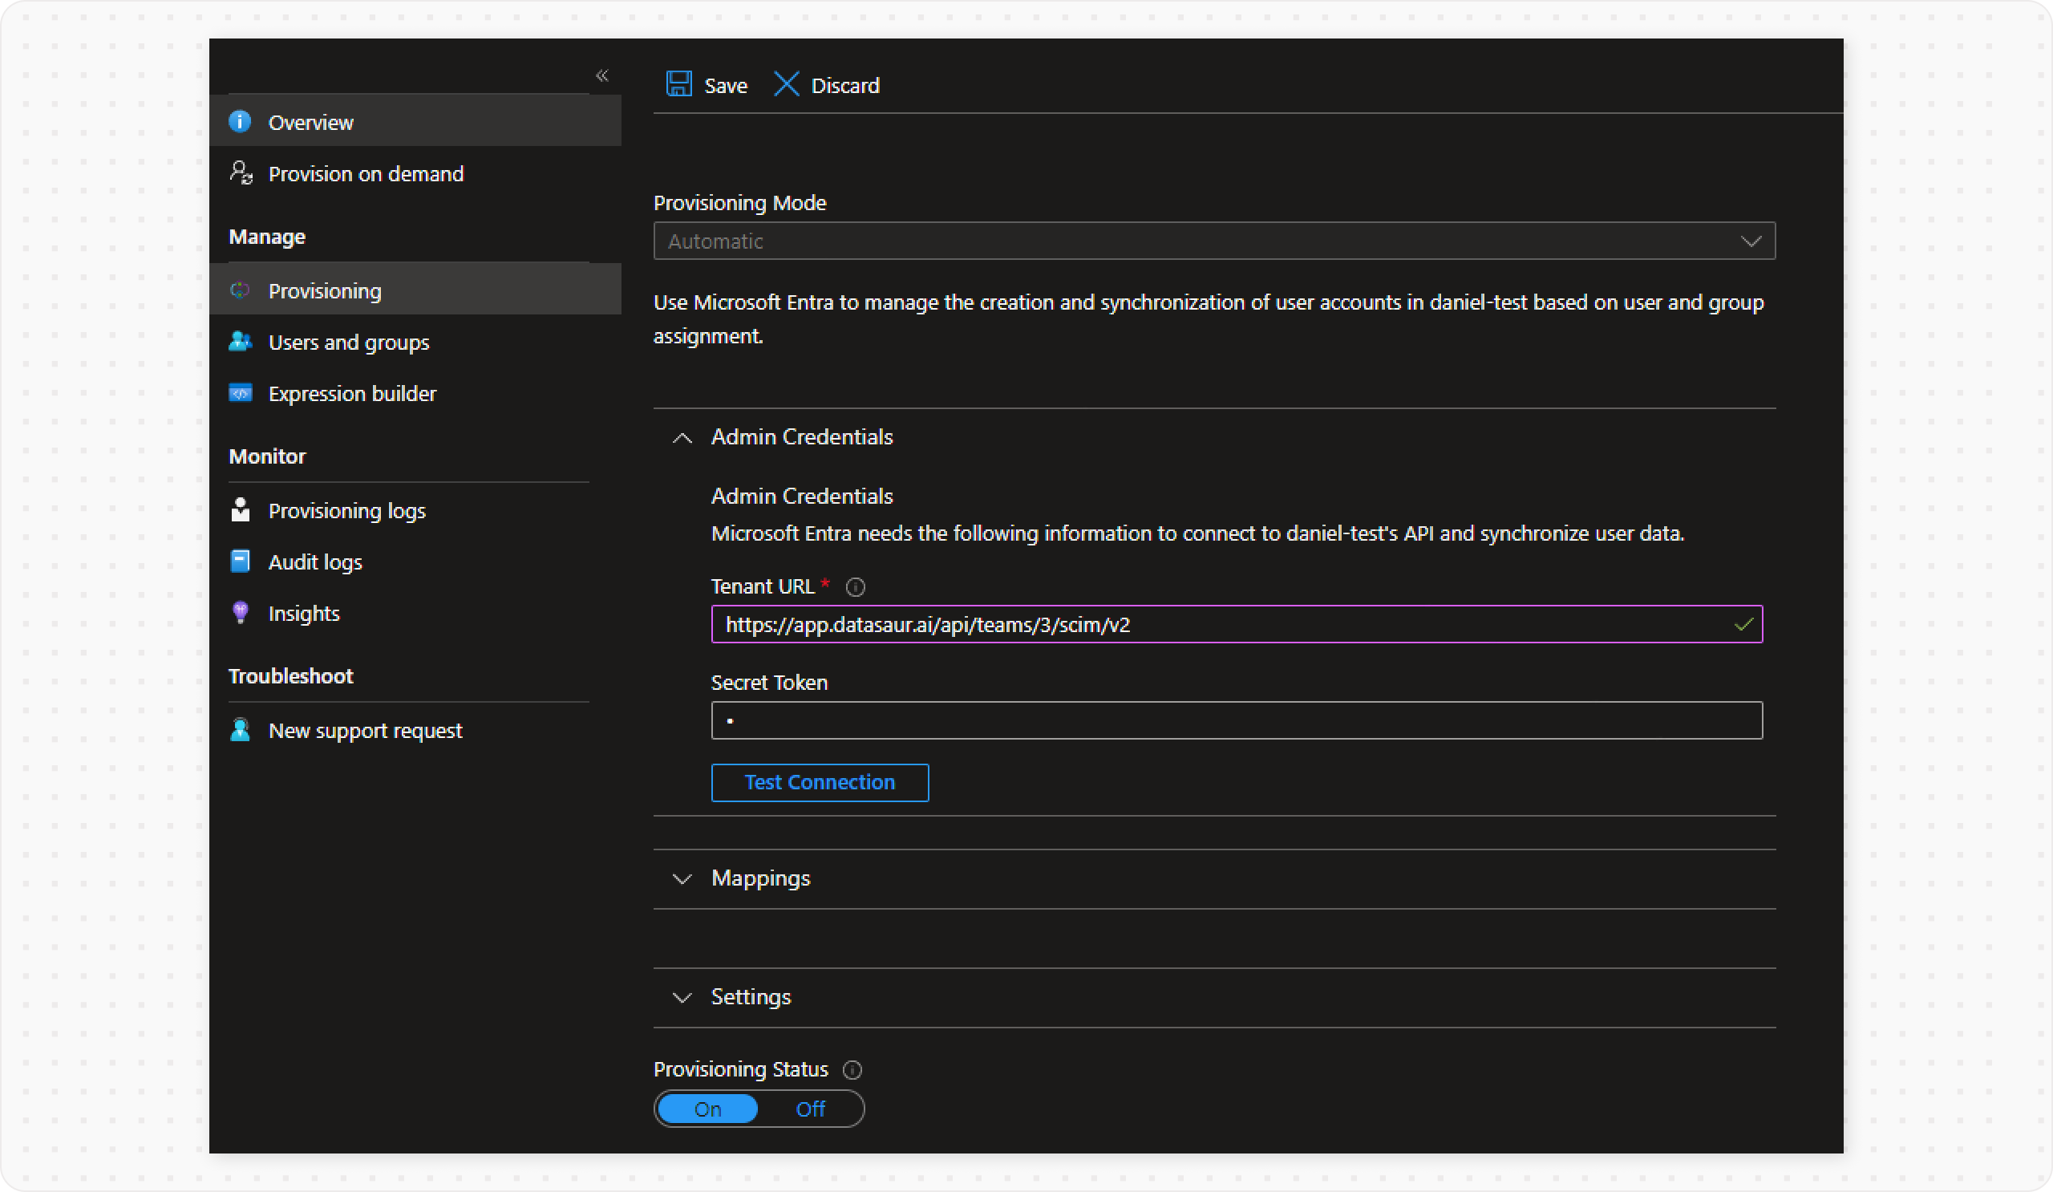Viewport: 2053px width, 1192px height.
Task: Expand the Settings section
Action: (x=682, y=998)
